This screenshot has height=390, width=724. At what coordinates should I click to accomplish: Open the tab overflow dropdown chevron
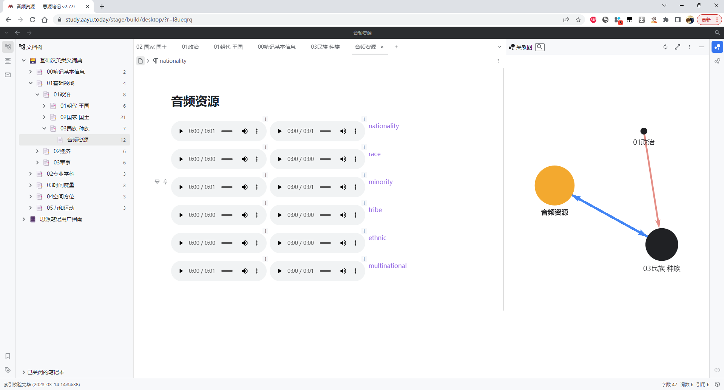point(499,47)
